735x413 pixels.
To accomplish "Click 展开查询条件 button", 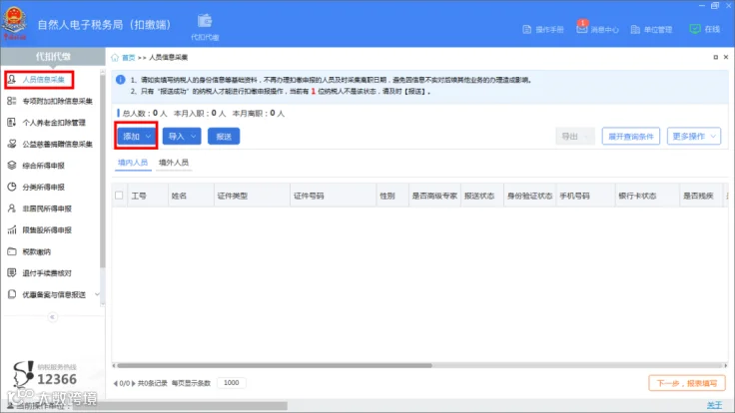I will (x=631, y=137).
